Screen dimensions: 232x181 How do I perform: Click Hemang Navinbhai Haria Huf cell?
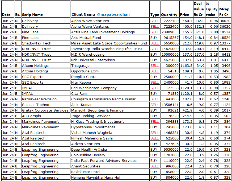[x=110, y=178]
